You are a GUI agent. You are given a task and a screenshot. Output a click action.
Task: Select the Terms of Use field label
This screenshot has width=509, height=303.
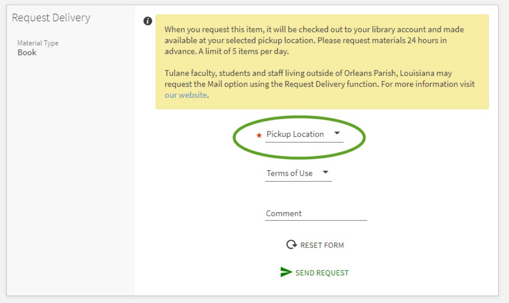pos(289,173)
